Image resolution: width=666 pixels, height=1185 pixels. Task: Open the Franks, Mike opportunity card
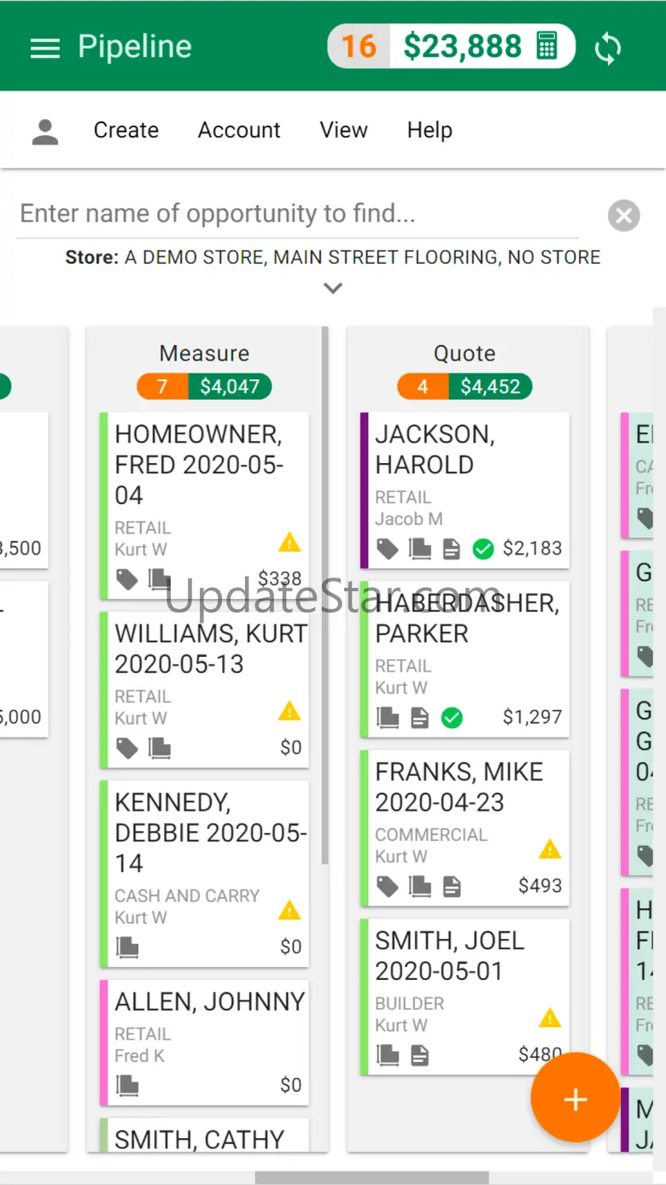pyautogui.click(x=461, y=803)
